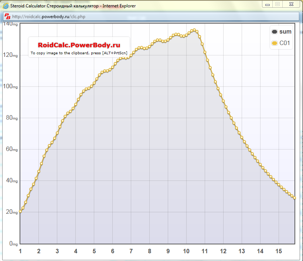Click the dark sum legend marker
The width and height of the screenshot is (303, 261).
tap(275, 32)
